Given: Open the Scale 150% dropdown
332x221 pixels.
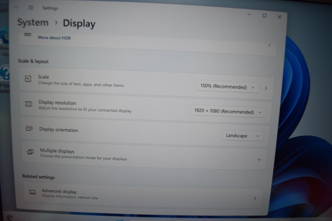Looking at the screenshot, I should 228,86.
